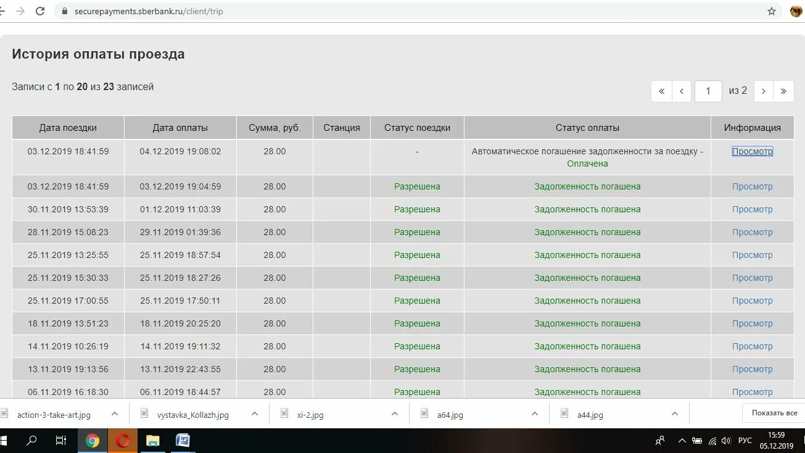This screenshot has width=805, height=453.
Task: Click the Показать все downloads button
Action: pos(774,413)
